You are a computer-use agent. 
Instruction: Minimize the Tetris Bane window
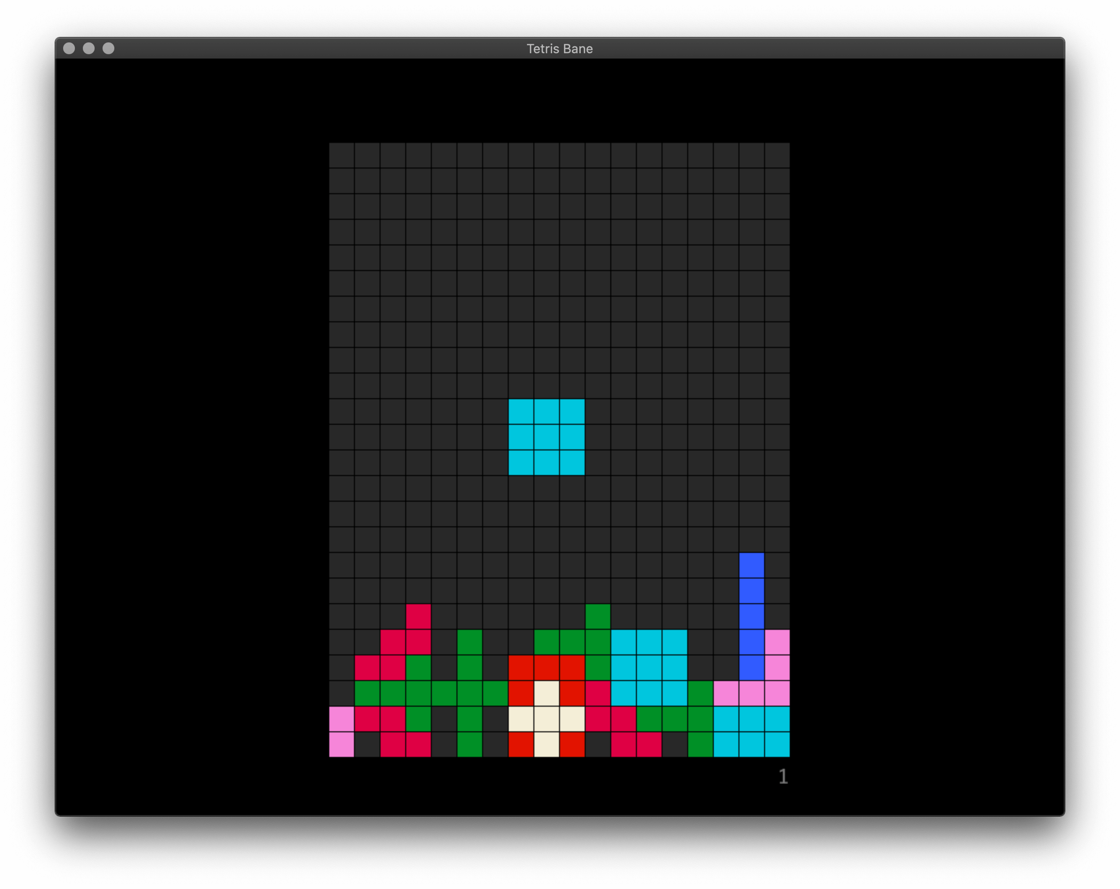(89, 48)
